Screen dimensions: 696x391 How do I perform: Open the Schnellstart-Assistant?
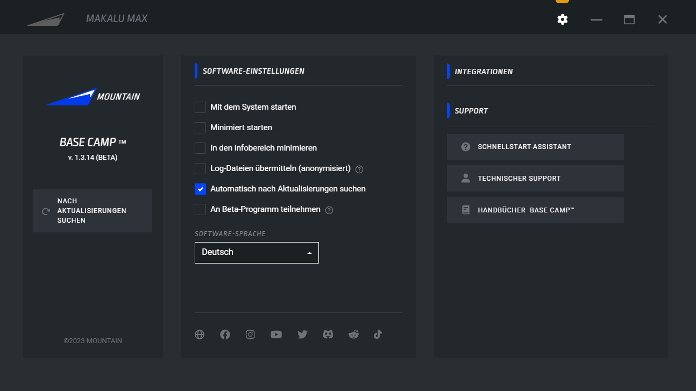[535, 147]
